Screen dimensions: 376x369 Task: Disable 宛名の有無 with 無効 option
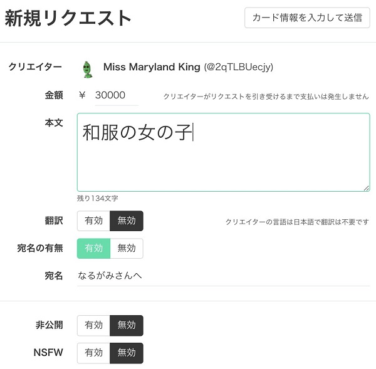click(x=127, y=248)
